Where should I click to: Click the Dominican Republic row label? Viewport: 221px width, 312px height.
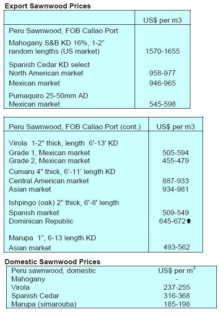(x=41, y=221)
